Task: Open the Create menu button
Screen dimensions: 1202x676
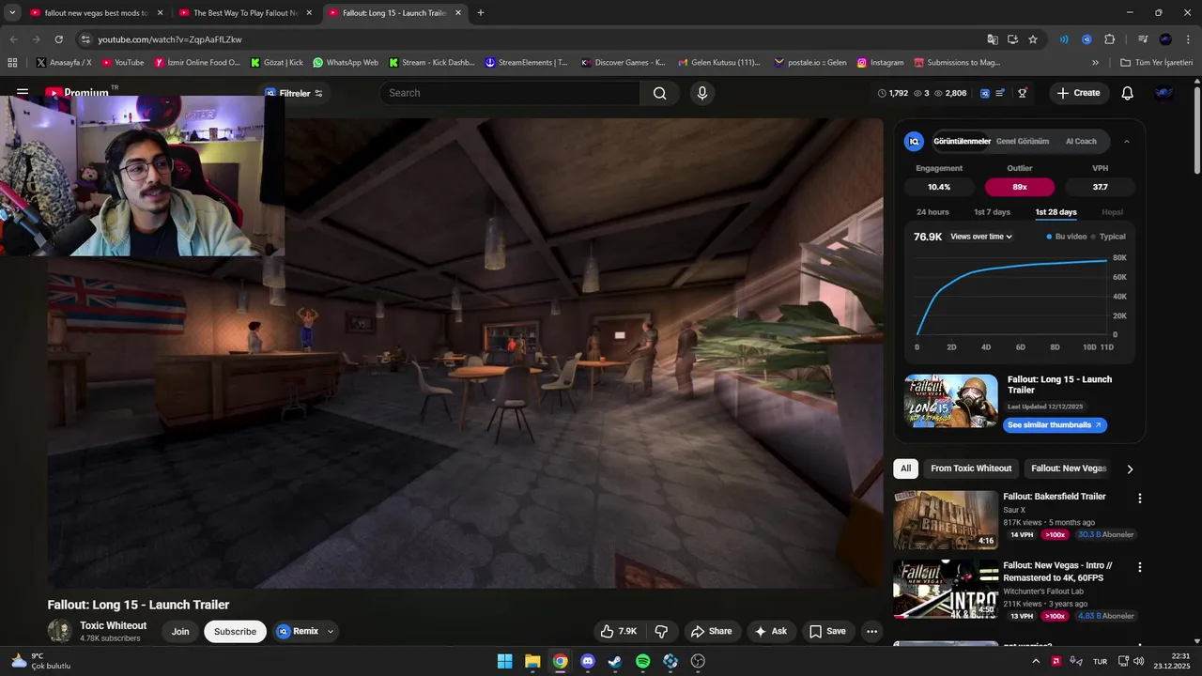Action: (1078, 93)
